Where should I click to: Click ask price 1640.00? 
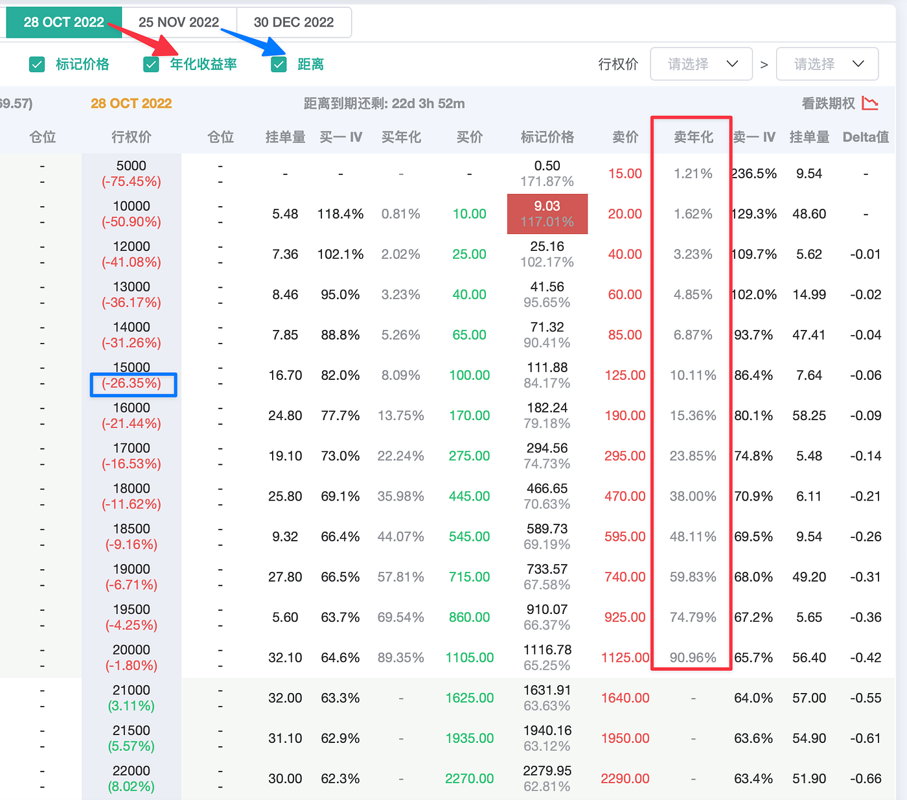(x=625, y=698)
